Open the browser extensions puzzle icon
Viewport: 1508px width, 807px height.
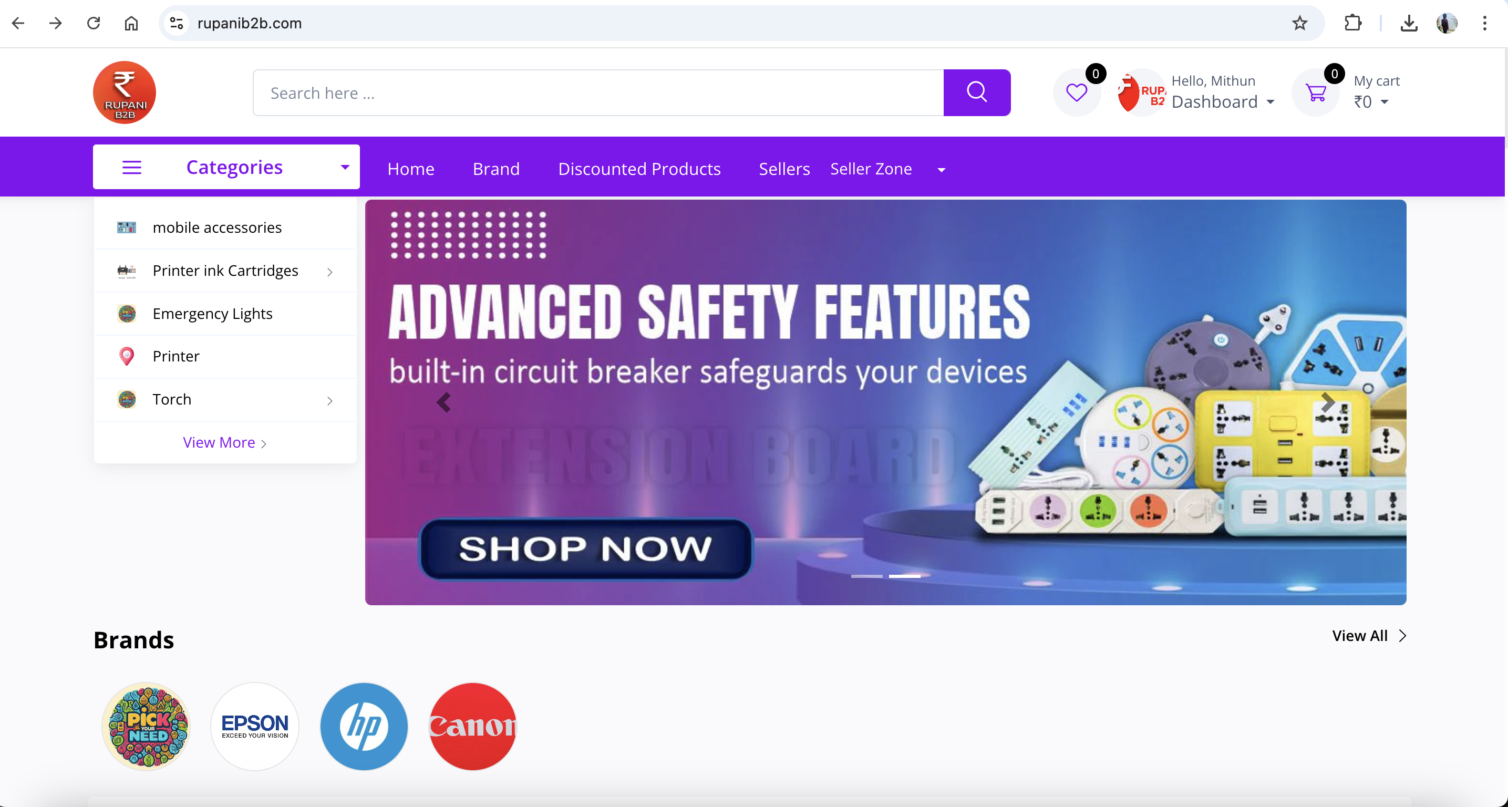click(1353, 24)
